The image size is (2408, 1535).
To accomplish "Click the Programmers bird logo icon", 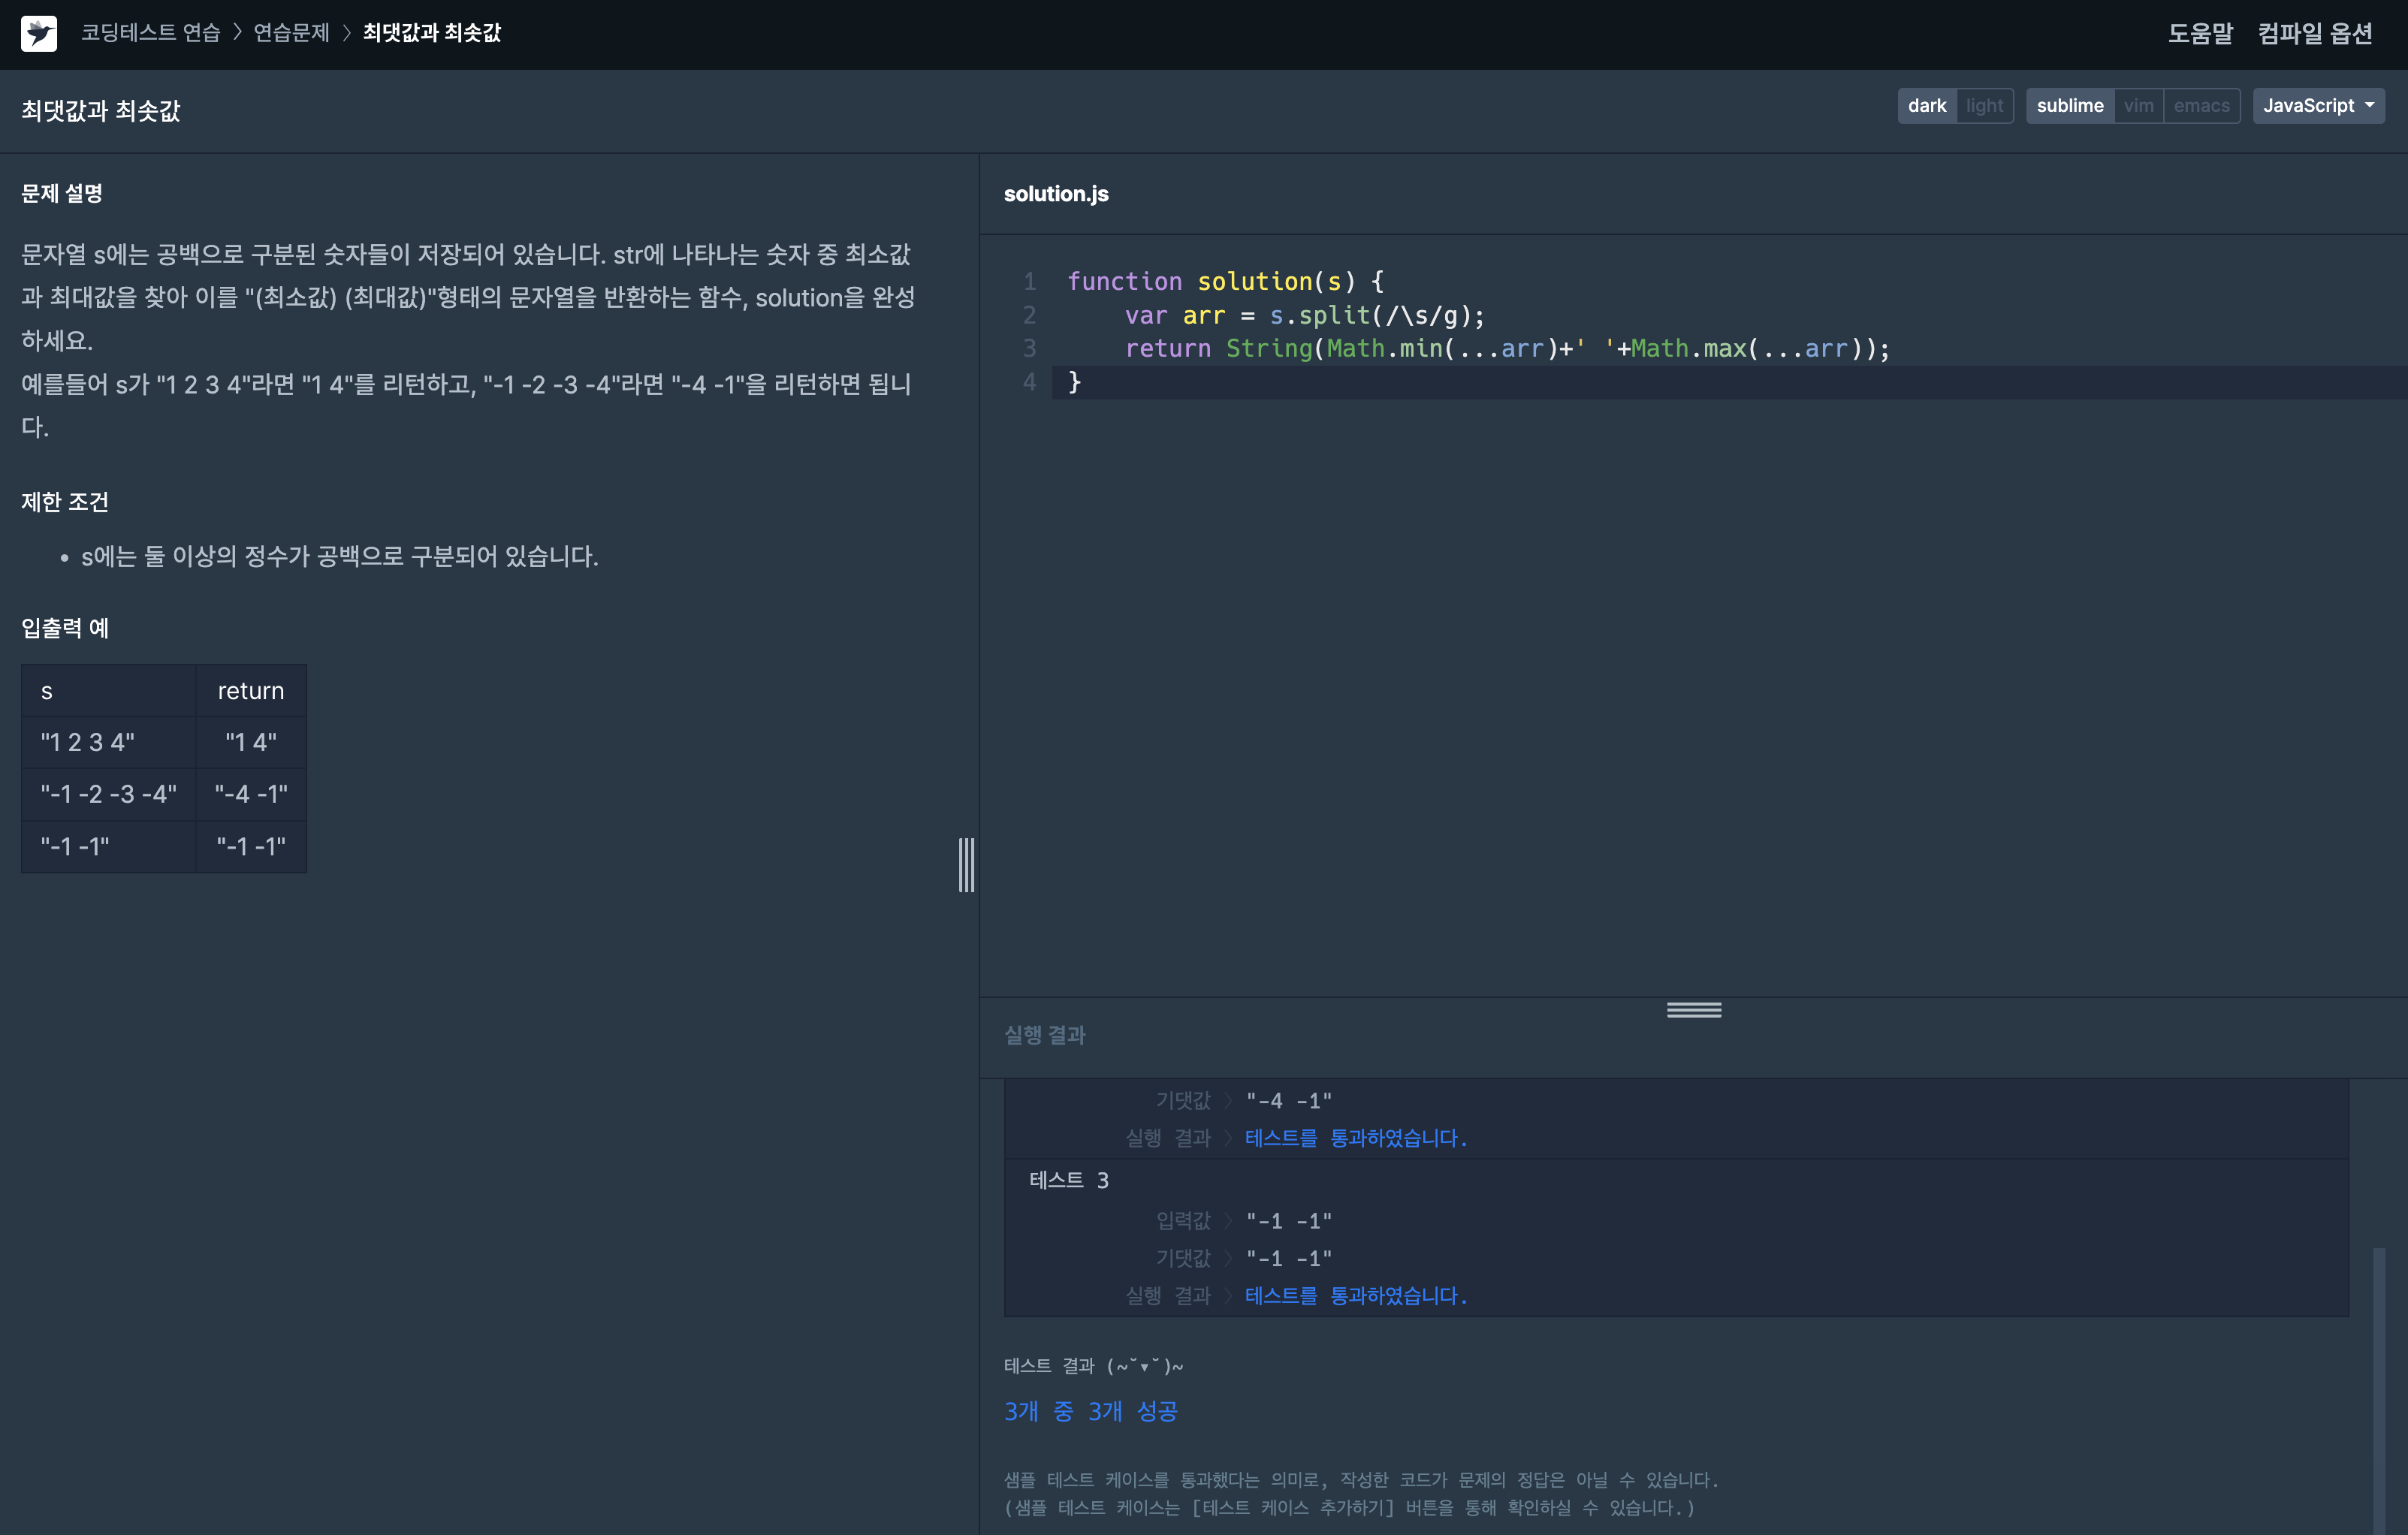I will tap(39, 33).
